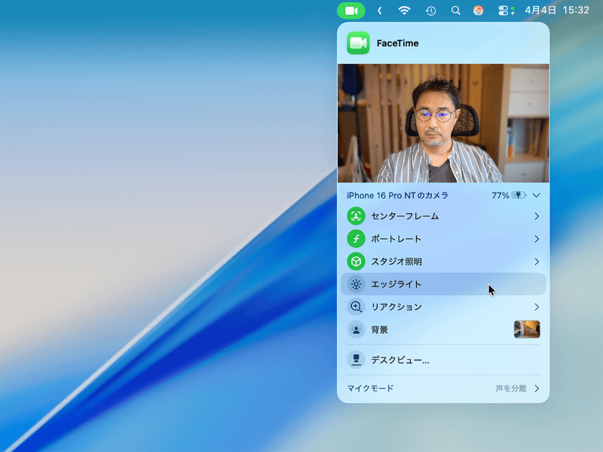Screen dimensions: 603x452
Task: Click the FaceTime title text
Action: pyautogui.click(x=398, y=44)
